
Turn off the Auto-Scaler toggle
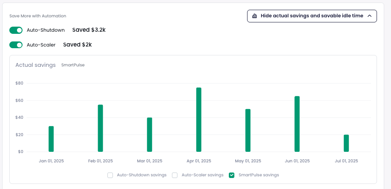click(16, 45)
